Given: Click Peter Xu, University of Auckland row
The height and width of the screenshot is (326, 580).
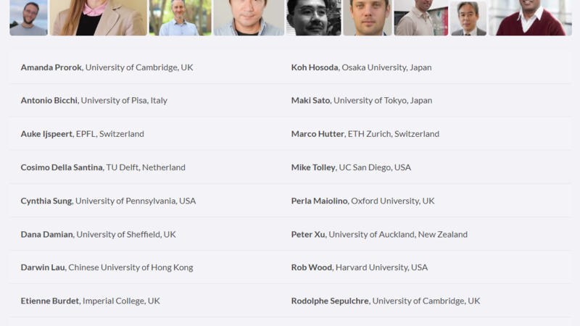Looking at the screenshot, I should click(379, 234).
